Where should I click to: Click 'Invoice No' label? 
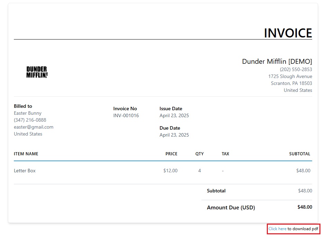coord(125,109)
